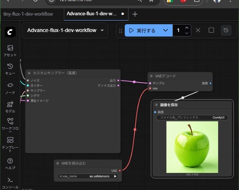
Task: Open the ノード node library panel
Action: coord(10,88)
